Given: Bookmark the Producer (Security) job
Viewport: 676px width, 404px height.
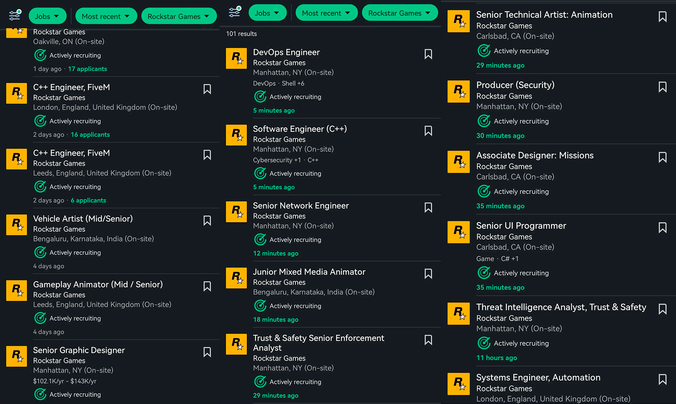Looking at the screenshot, I should [663, 87].
